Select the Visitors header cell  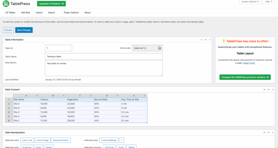[53, 100]
